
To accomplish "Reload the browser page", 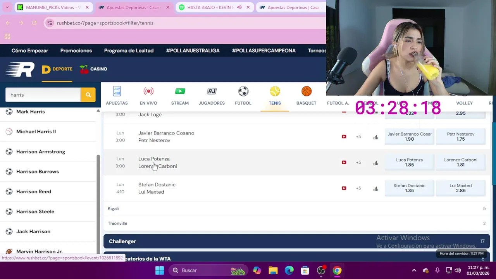I will point(34,23).
